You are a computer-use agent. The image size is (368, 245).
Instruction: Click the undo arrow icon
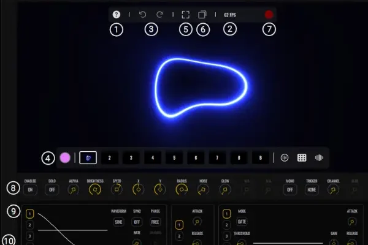[143, 14]
